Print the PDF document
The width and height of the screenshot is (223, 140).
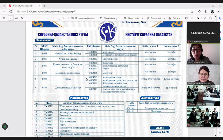click(186, 18)
